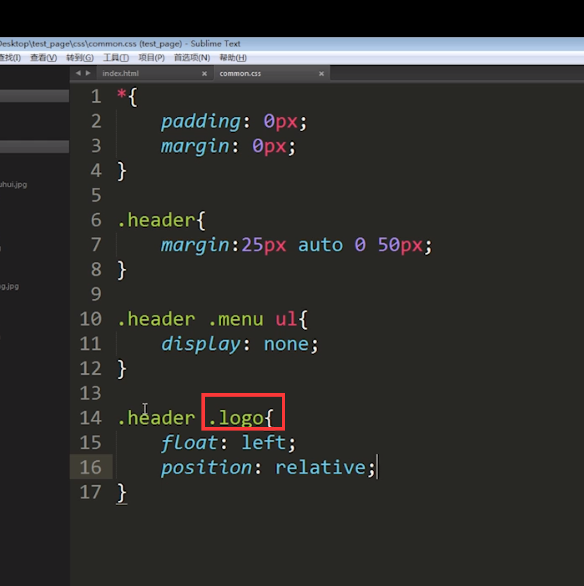The width and height of the screenshot is (584, 586).
Task: Click the padding property on line 2
Action: click(x=200, y=121)
